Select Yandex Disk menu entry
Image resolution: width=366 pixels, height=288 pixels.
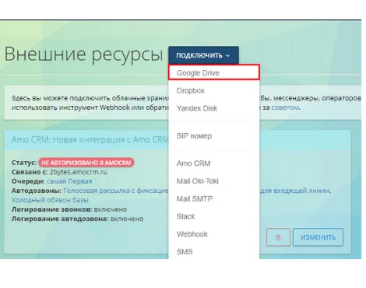pos(214,108)
